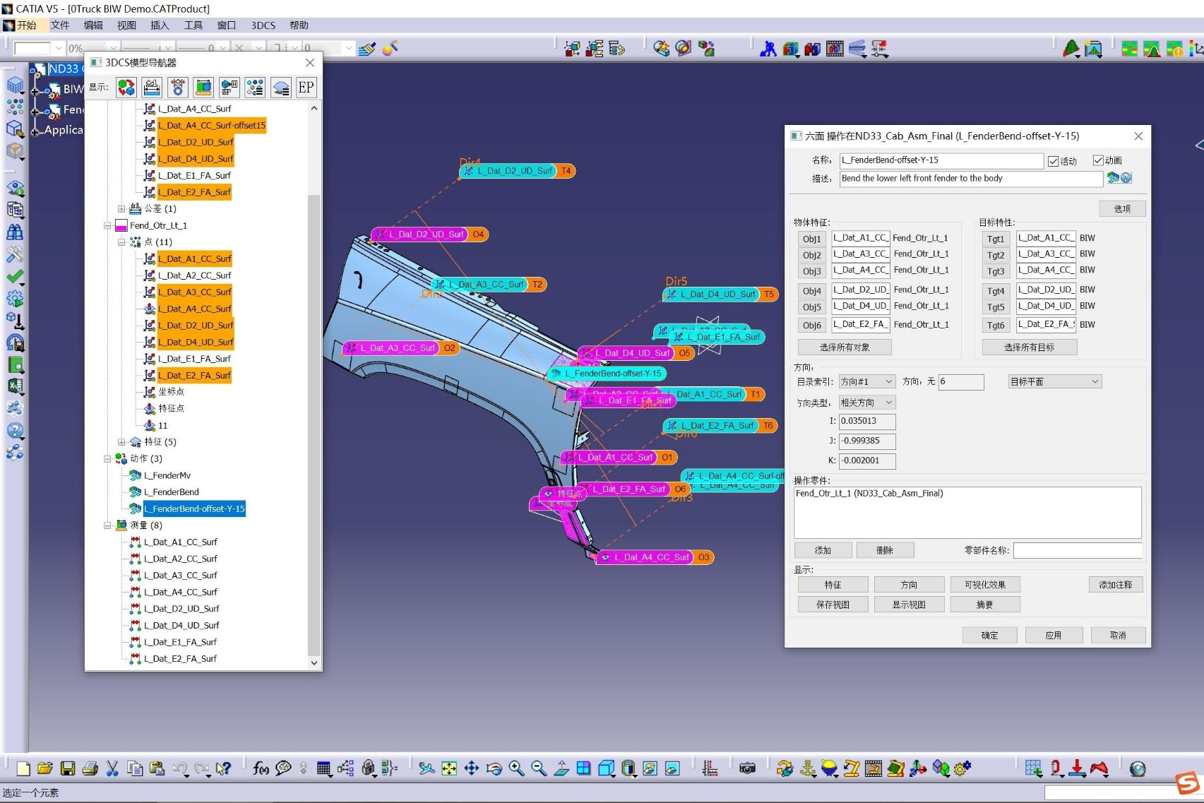Collapse the Fend_Otr_Lt_1 tree node
Image resolution: width=1204 pixels, height=803 pixels.
107,226
